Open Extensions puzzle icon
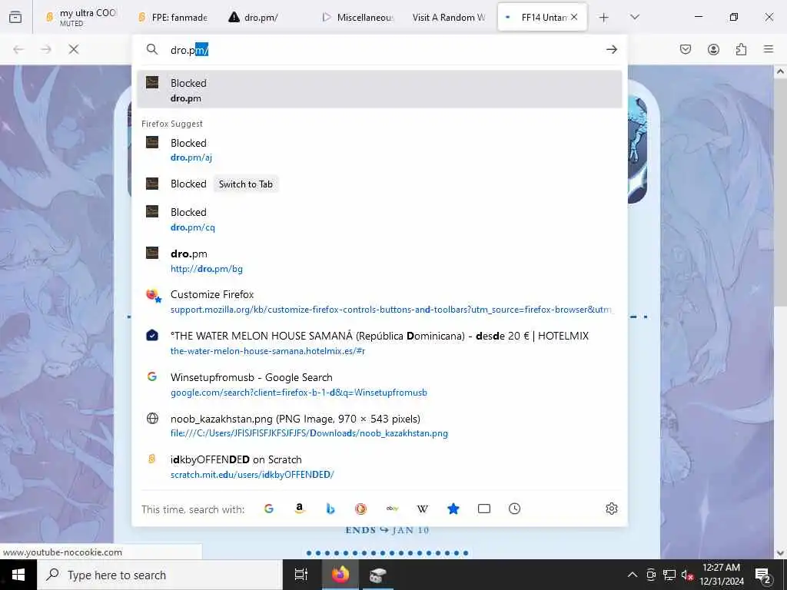 (x=741, y=49)
